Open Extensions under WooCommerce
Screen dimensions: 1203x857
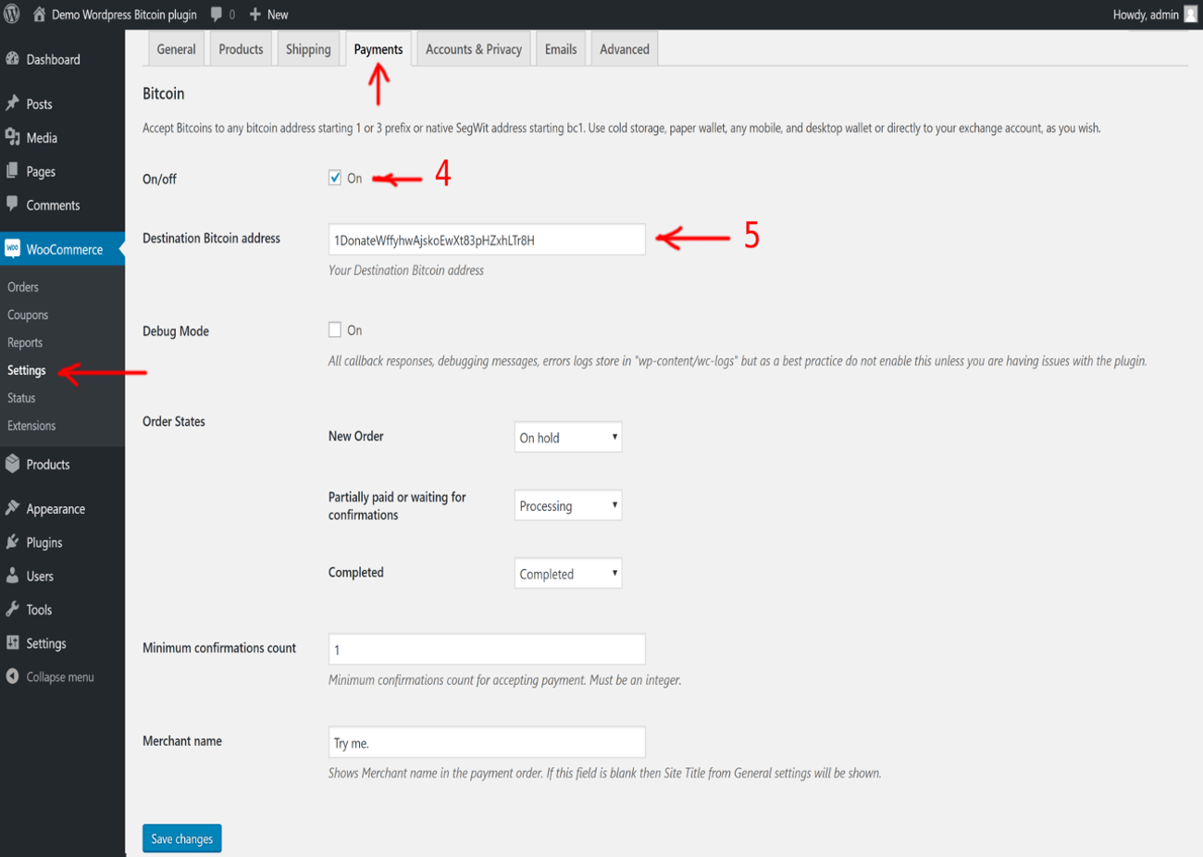coord(31,426)
